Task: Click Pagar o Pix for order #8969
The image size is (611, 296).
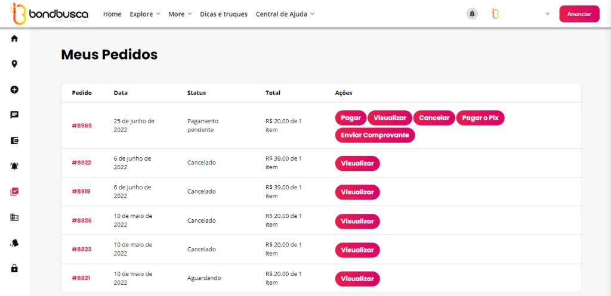Action: 480,118
